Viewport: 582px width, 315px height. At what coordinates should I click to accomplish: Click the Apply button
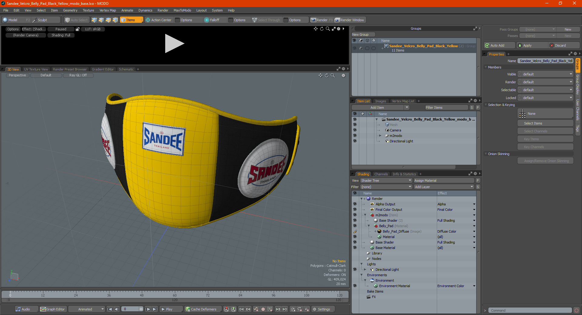click(532, 45)
